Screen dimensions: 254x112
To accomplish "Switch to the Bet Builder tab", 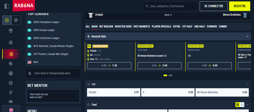I will point(106,26).
